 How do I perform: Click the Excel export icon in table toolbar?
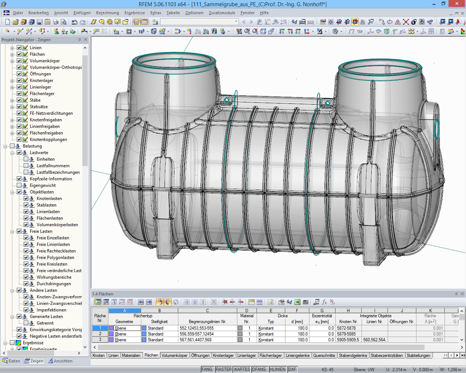click(x=297, y=302)
